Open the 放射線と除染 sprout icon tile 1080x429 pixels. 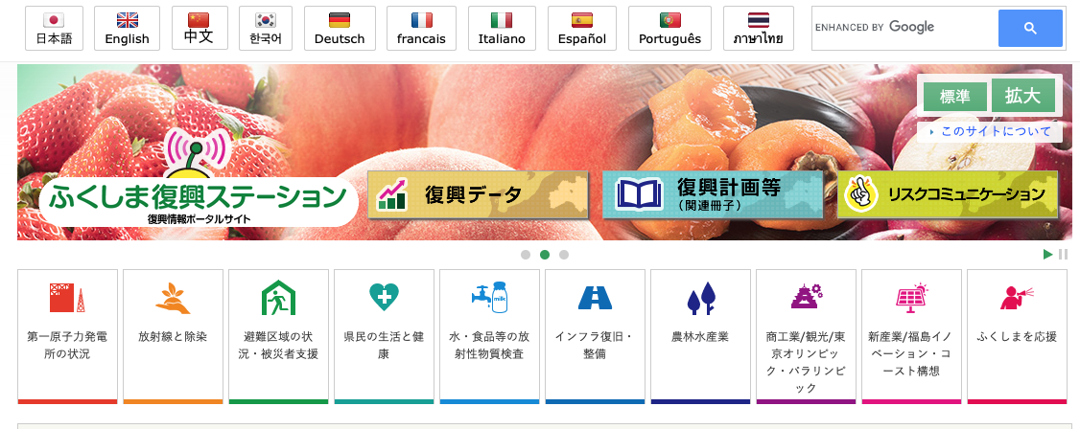[x=173, y=336]
